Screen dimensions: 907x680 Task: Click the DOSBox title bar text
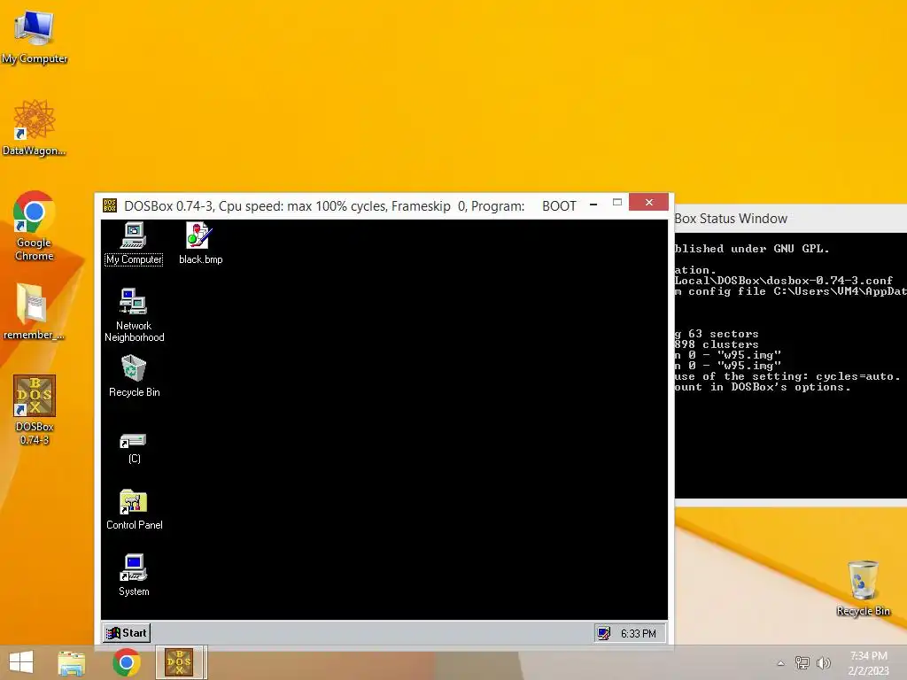(350, 205)
